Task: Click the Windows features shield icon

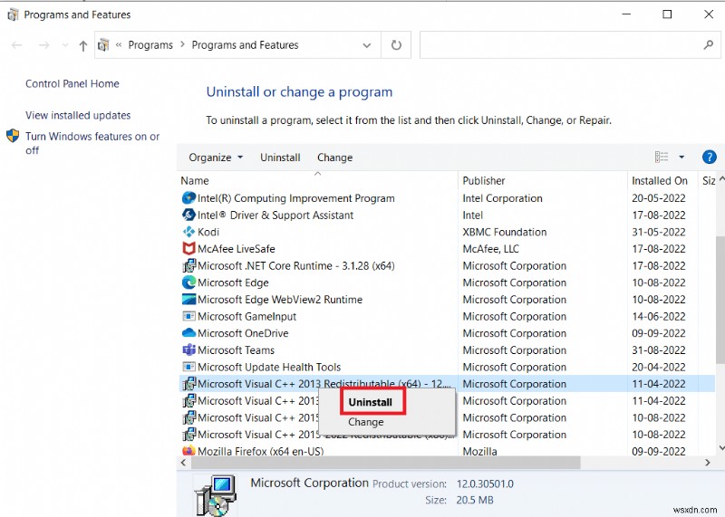Action: [13, 136]
